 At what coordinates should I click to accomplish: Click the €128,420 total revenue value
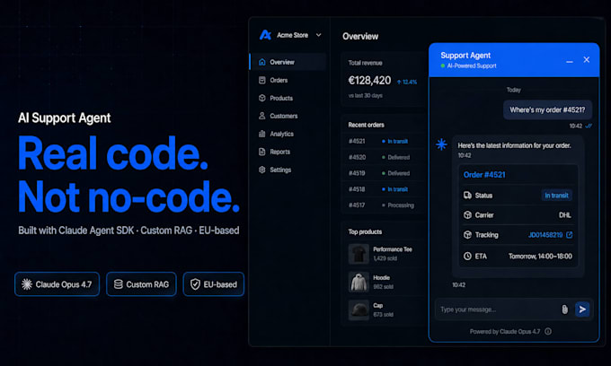click(x=369, y=81)
